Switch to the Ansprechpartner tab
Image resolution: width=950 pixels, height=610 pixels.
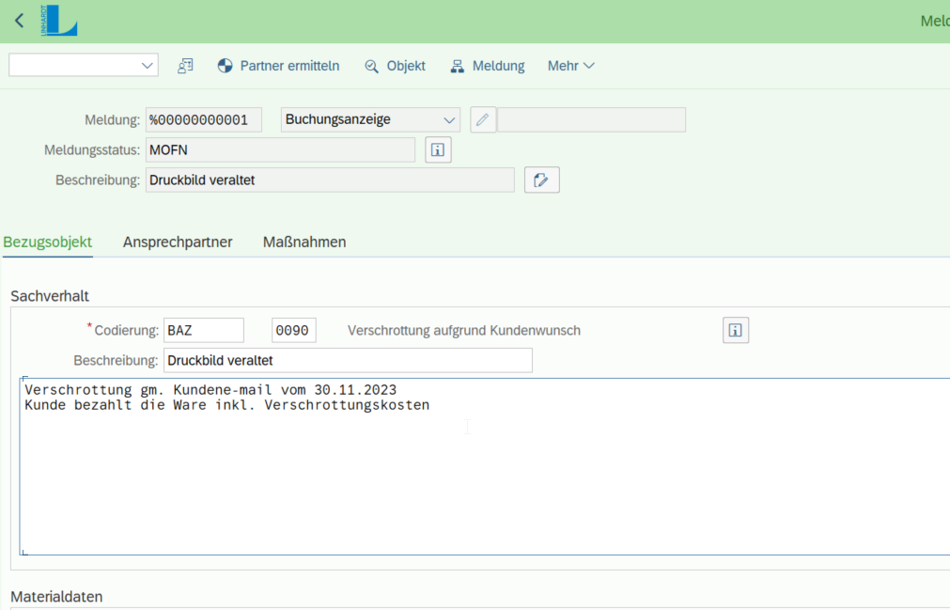tap(177, 242)
